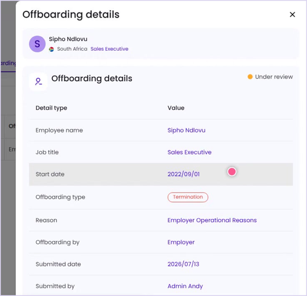Click the South Africa flag icon

[x=51, y=49]
